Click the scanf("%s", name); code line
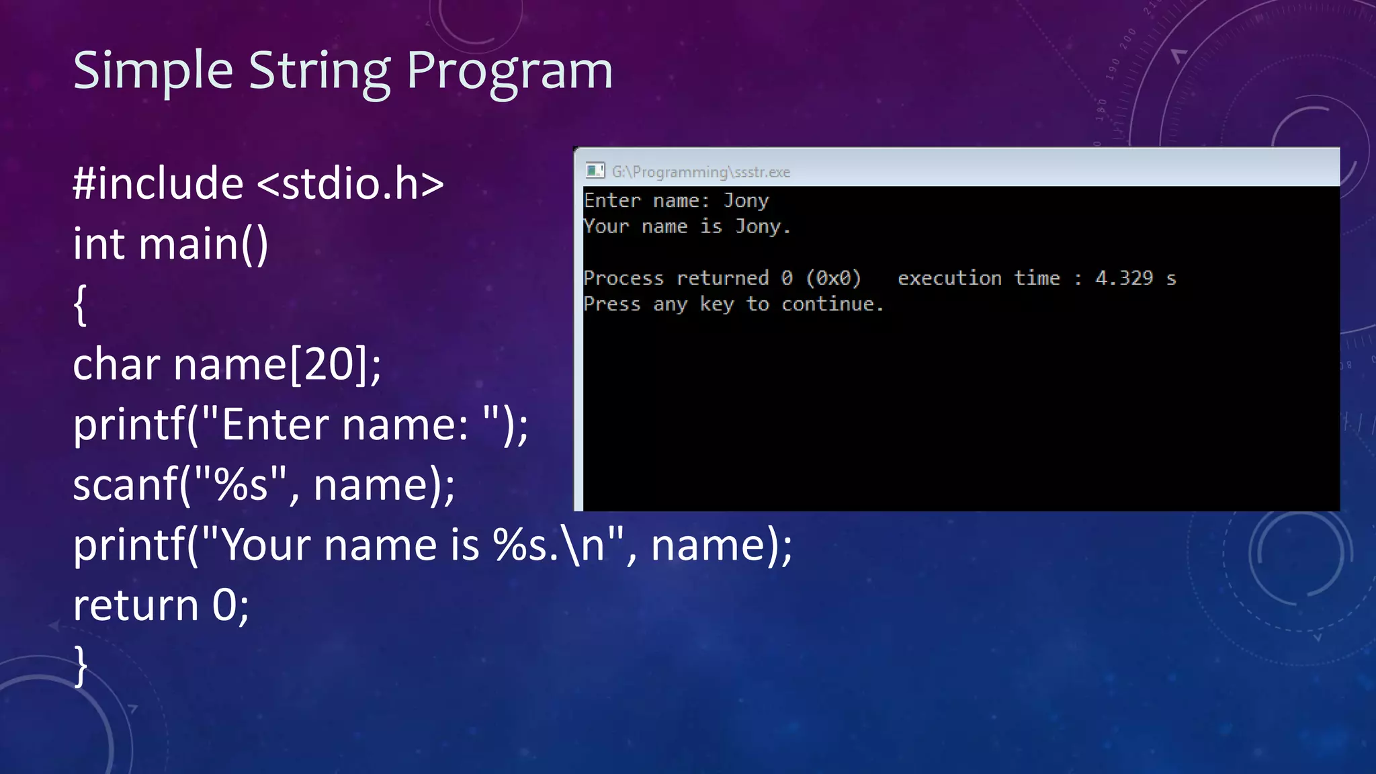 click(x=264, y=484)
